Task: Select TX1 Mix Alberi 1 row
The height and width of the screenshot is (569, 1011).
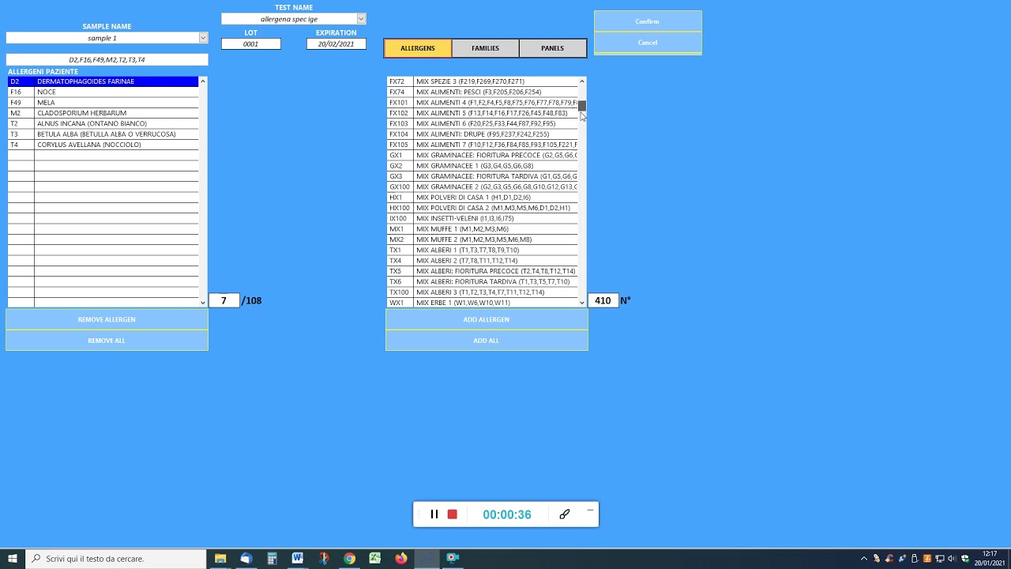Action: (x=483, y=250)
